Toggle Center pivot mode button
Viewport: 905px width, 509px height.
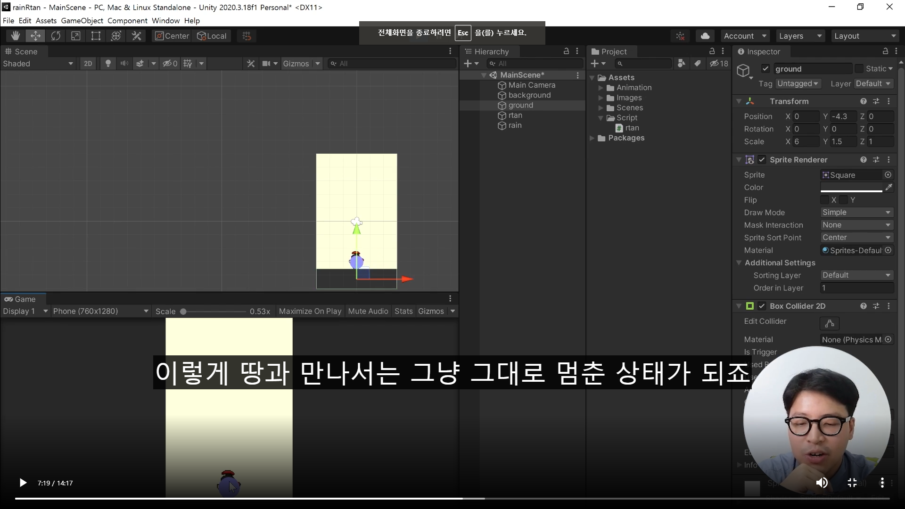pos(172,36)
